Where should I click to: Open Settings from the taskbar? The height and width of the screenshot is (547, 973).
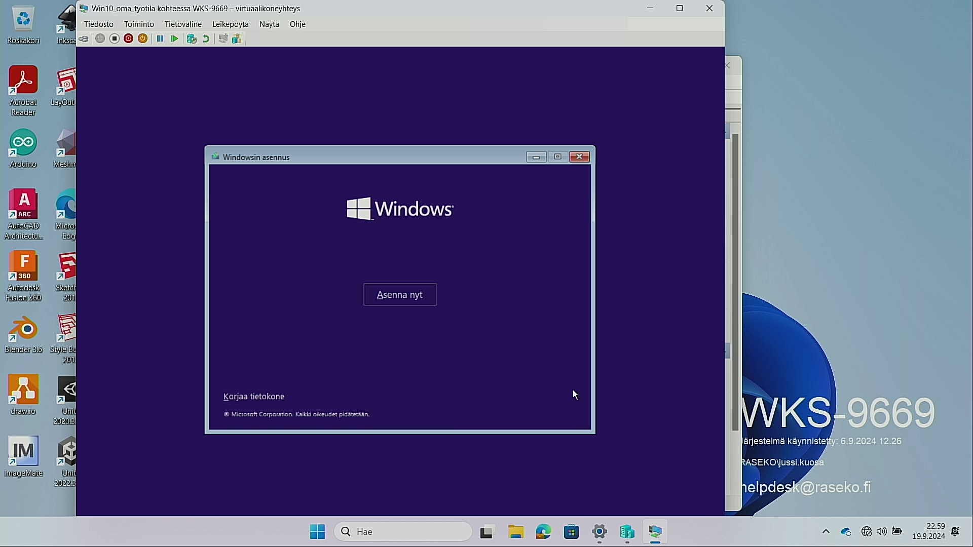tap(600, 532)
